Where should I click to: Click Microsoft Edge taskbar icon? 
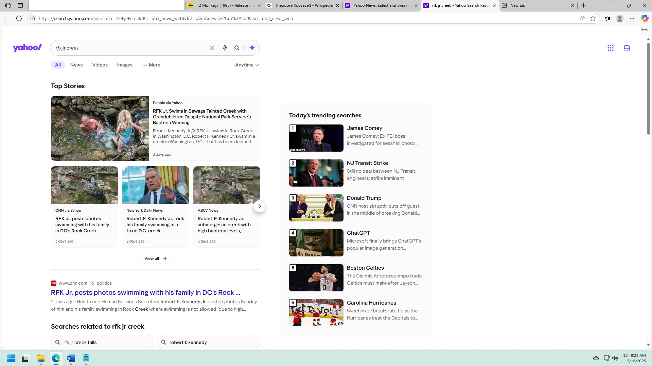click(56, 358)
